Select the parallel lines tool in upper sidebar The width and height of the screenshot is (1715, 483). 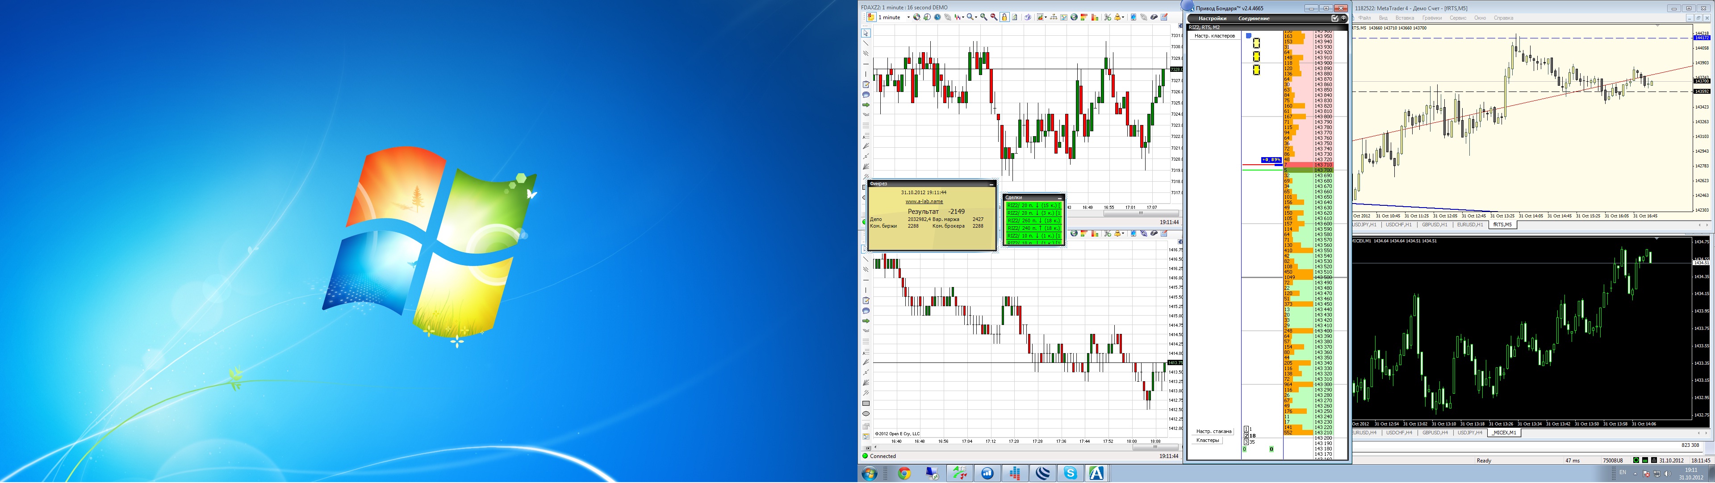866,53
